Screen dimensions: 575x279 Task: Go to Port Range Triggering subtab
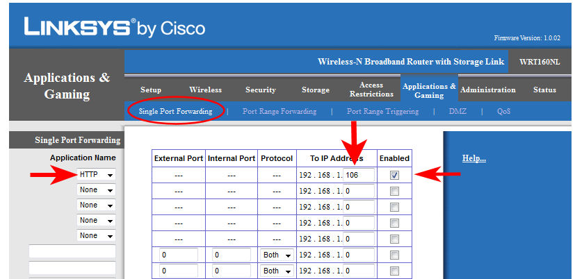pyautogui.click(x=382, y=111)
